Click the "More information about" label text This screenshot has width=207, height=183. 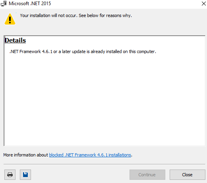25,155
